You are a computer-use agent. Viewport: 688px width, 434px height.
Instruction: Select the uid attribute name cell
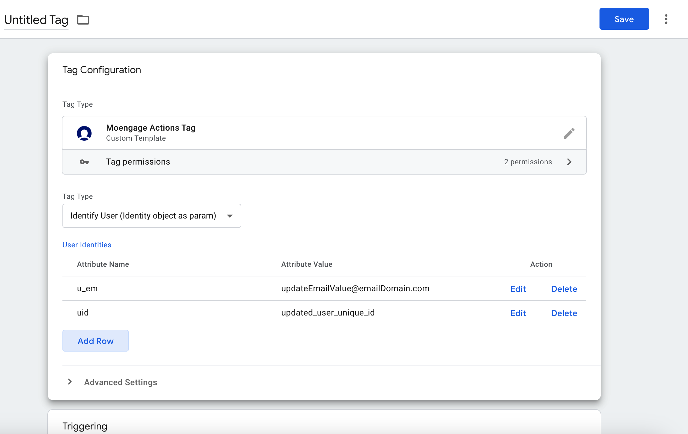click(x=83, y=313)
